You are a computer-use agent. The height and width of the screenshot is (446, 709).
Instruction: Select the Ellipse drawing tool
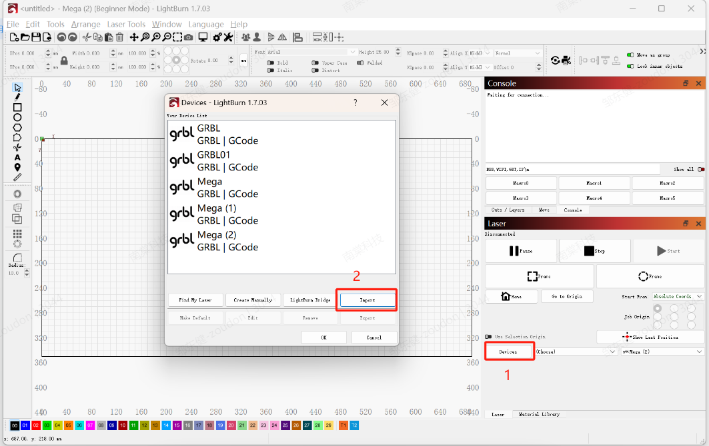tap(17, 117)
